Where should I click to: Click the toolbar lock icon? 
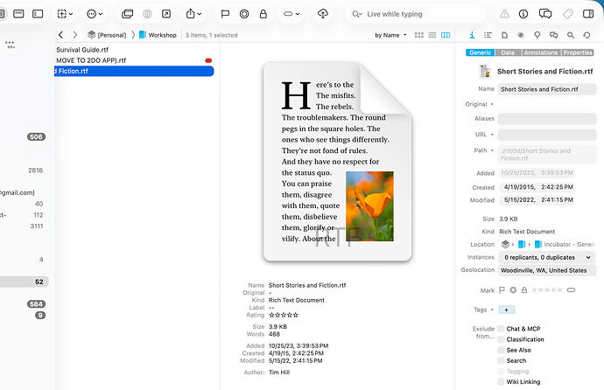pos(263,14)
